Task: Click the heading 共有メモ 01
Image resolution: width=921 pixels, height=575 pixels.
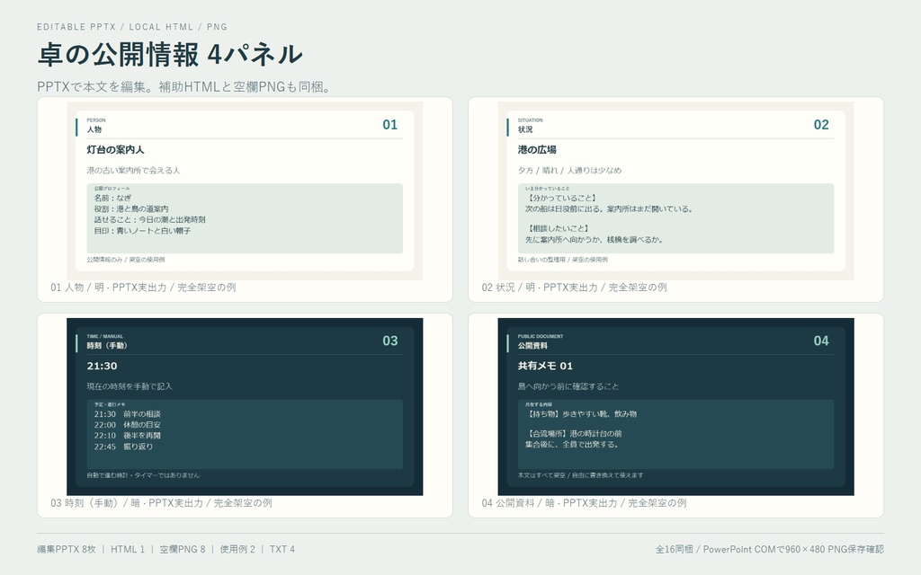Action: (545, 366)
